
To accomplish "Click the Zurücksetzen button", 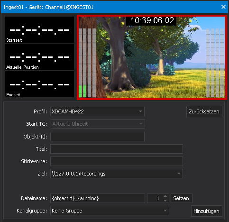I will point(204,111).
